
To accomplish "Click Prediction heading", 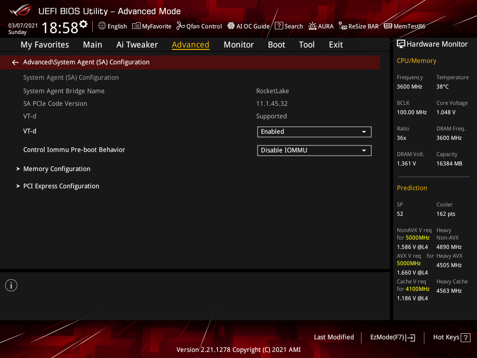I will (412, 188).
